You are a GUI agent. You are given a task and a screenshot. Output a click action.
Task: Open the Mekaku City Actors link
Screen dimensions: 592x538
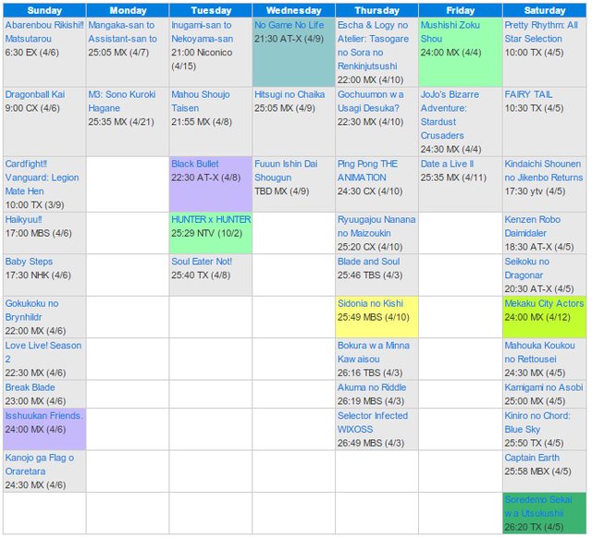[x=544, y=304]
